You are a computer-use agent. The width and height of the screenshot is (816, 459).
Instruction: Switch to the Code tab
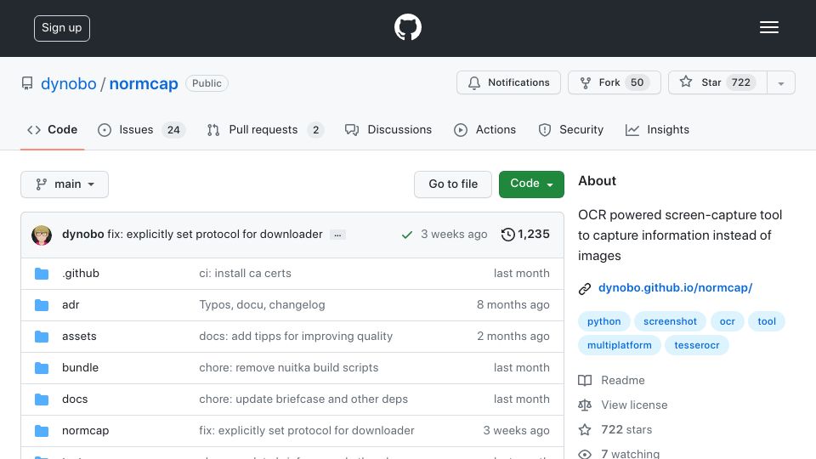(52, 129)
